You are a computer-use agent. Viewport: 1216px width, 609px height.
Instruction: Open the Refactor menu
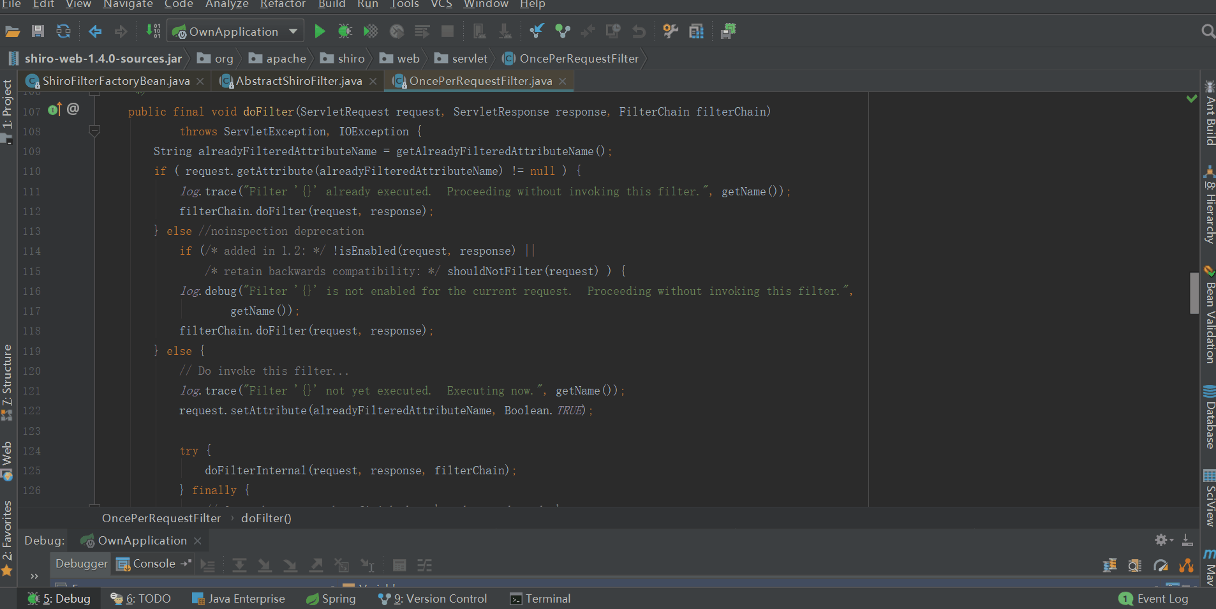pyautogui.click(x=283, y=4)
